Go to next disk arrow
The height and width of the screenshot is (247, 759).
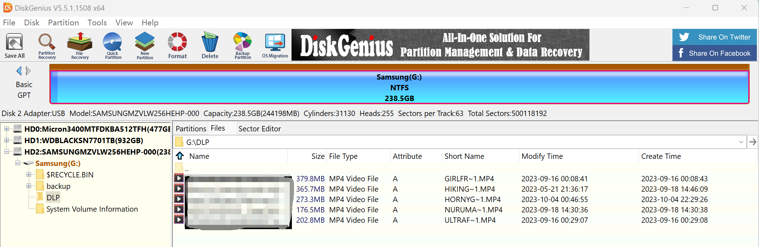[28, 71]
